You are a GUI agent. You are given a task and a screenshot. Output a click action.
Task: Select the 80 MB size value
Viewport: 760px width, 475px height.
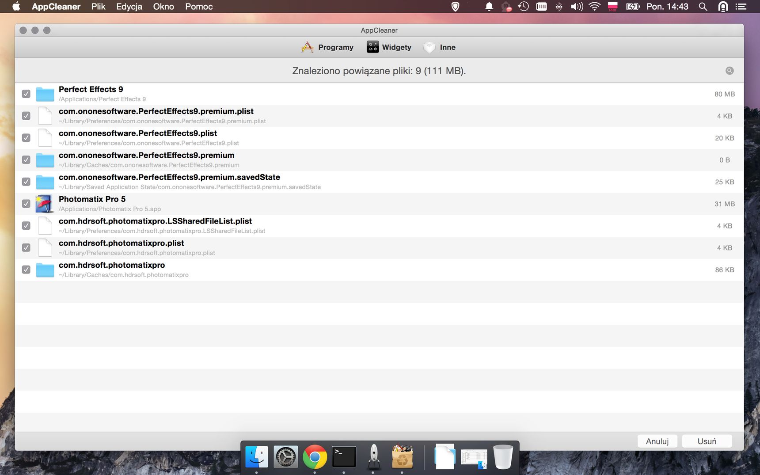pyautogui.click(x=725, y=94)
